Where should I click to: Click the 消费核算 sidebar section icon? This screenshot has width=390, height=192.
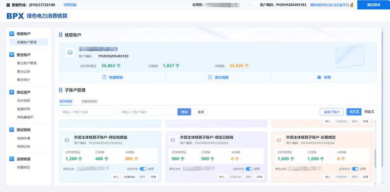(x=12, y=159)
